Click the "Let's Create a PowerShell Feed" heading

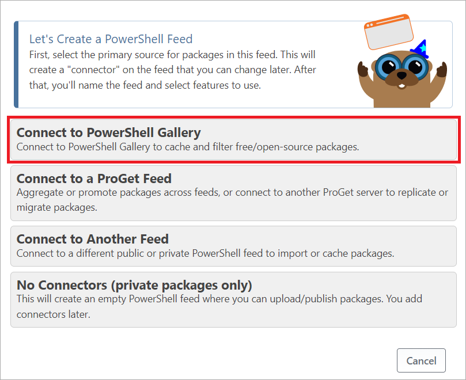click(111, 39)
